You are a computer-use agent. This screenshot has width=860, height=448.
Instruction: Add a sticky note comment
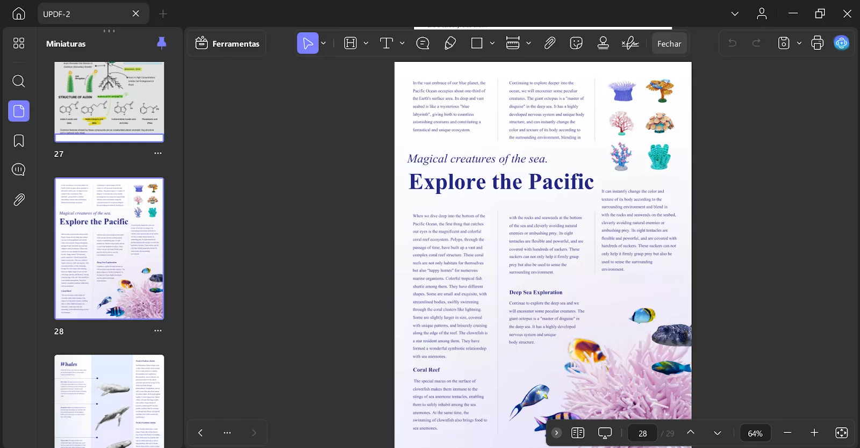pyautogui.click(x=423, y=44)
